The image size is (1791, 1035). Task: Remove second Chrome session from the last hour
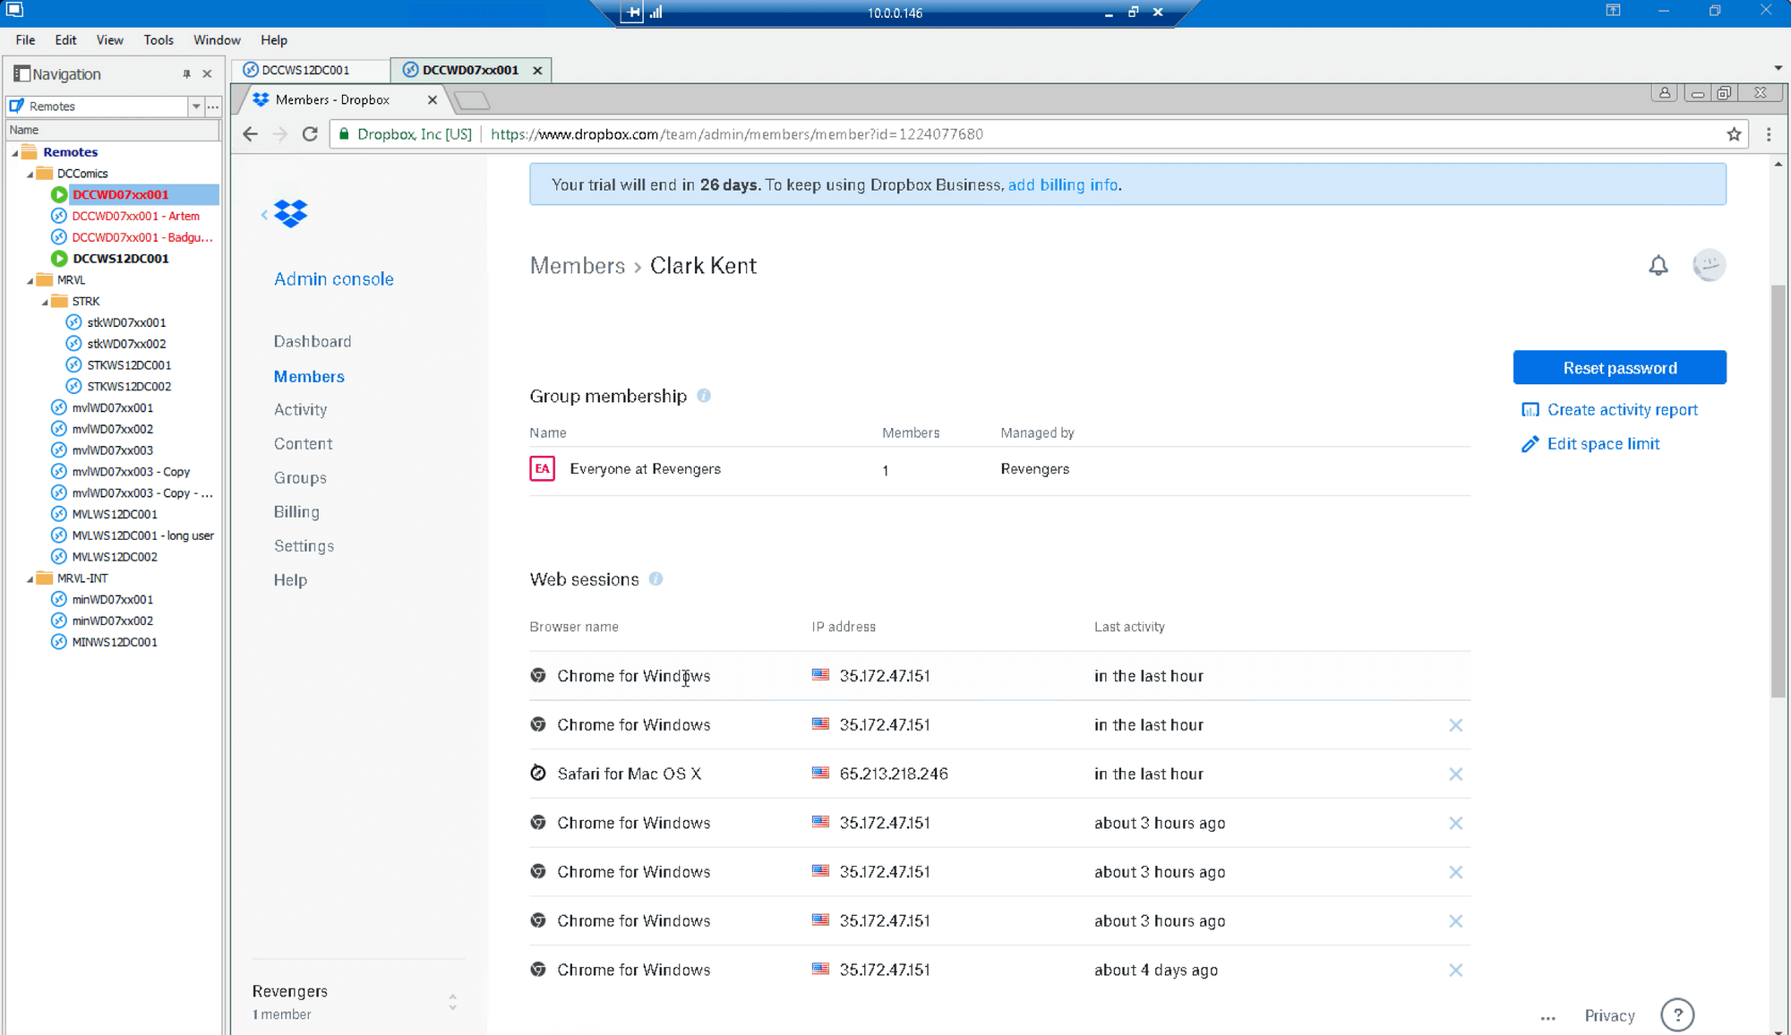1456,725
